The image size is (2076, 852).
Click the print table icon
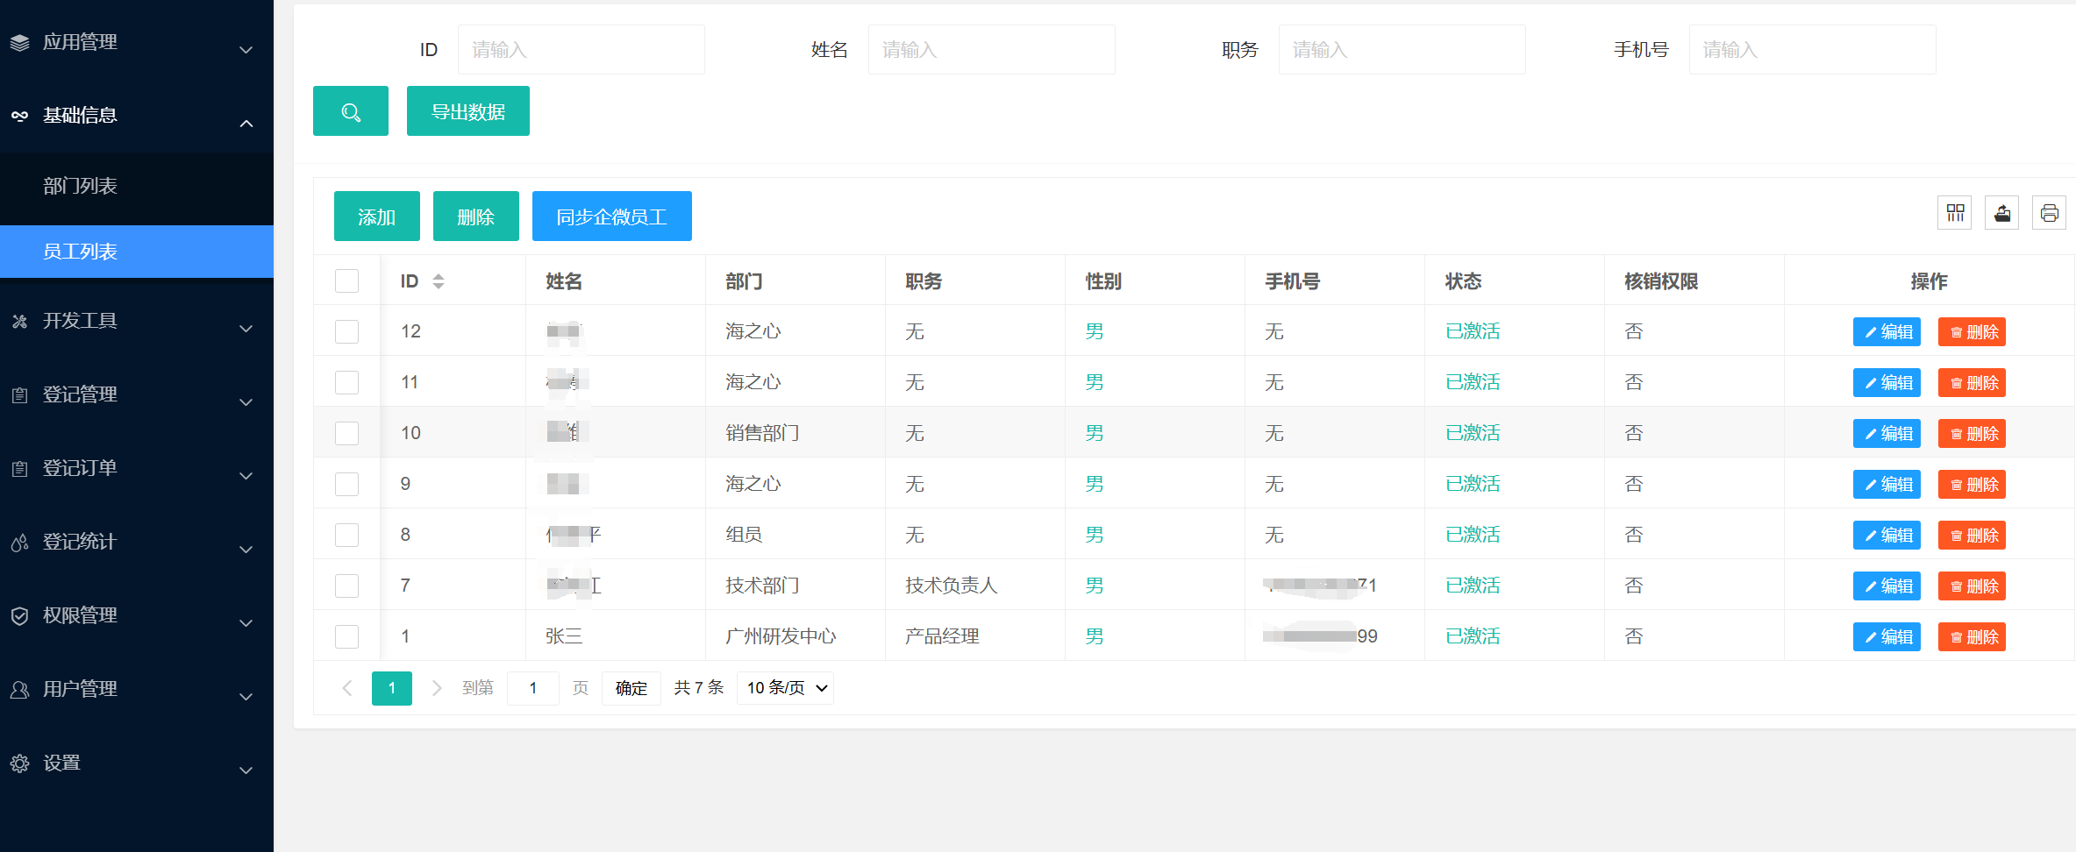tap(2050, 213)
